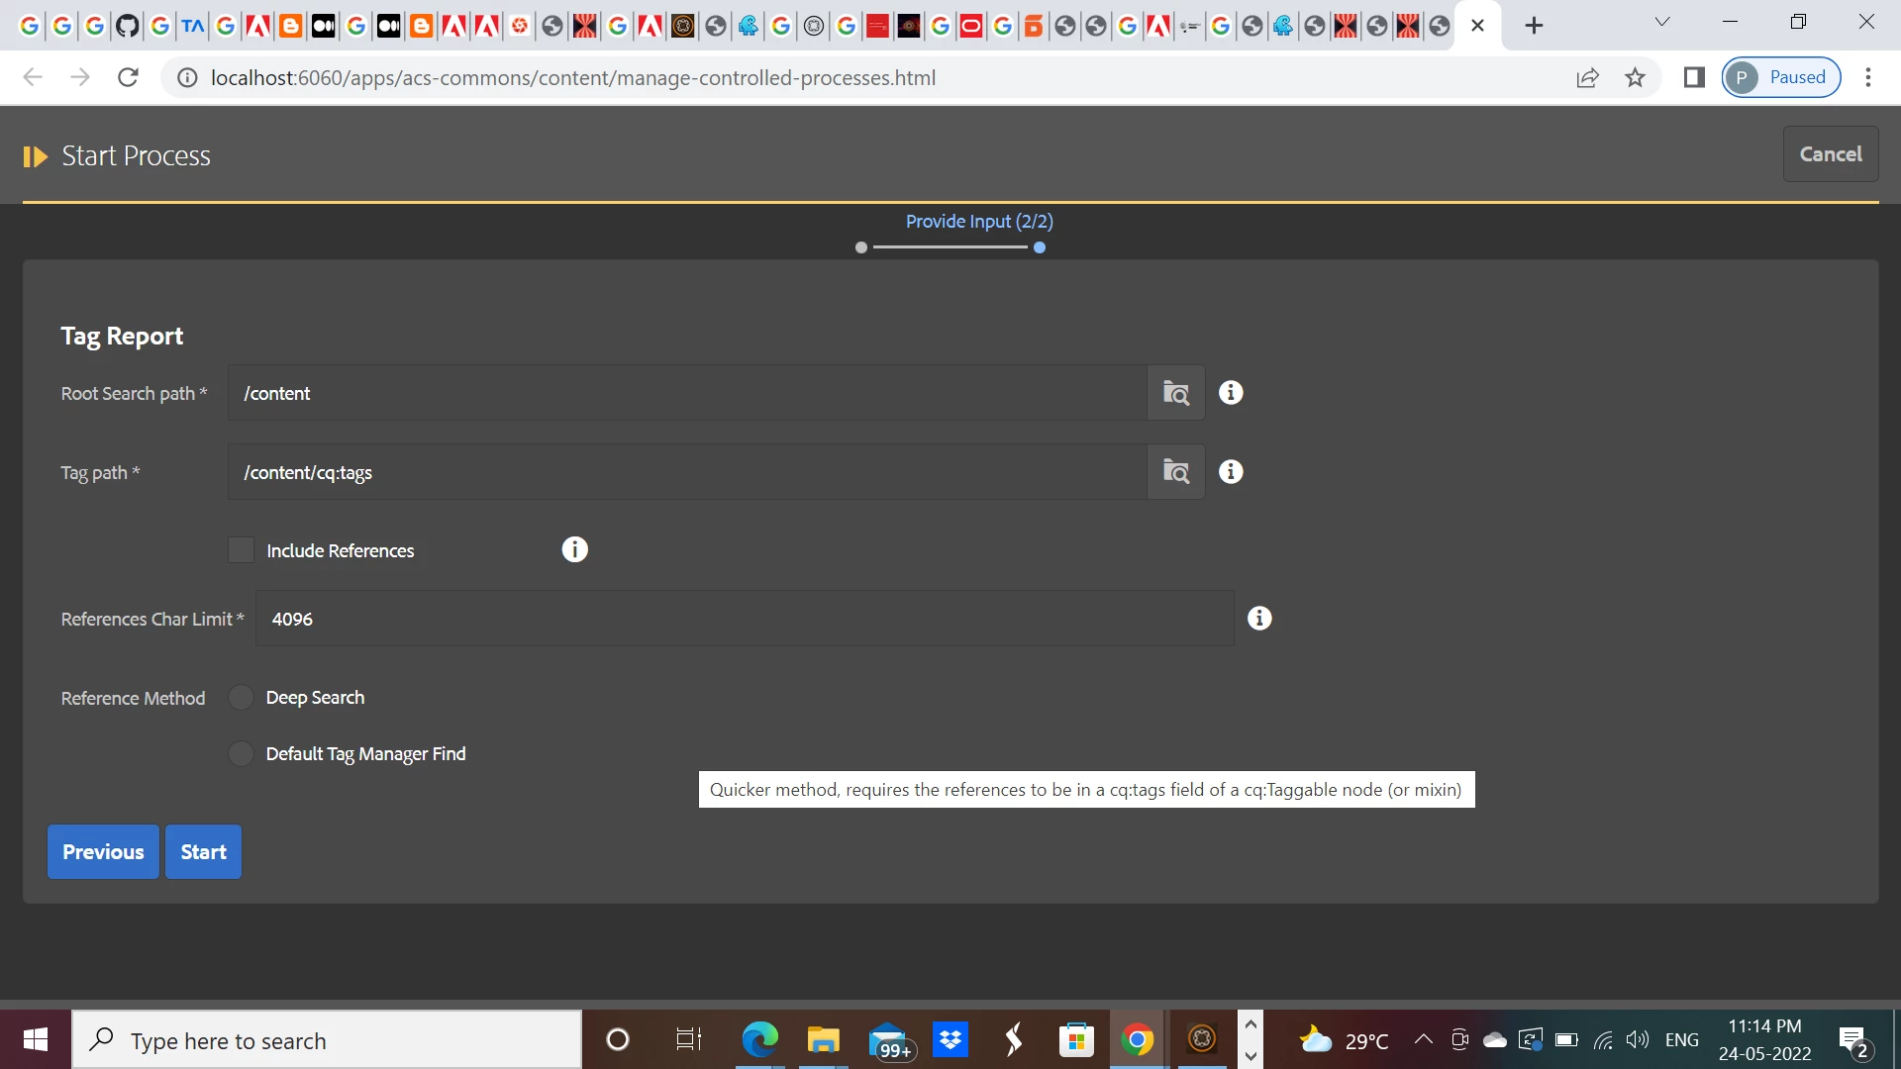Bookmark this page with star icon
This screenshot has height=1069, width=1901.
pyautogui.click(x=1635, y=77)
